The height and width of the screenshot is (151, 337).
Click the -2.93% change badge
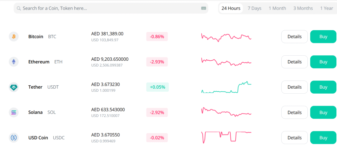point(157,62)
